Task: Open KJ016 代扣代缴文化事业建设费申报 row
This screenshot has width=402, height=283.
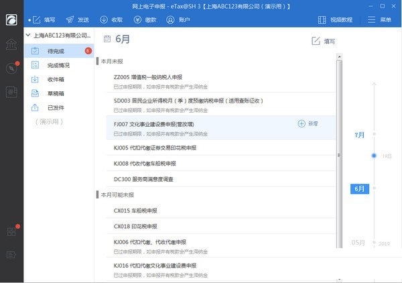Action: pos(221,269)
